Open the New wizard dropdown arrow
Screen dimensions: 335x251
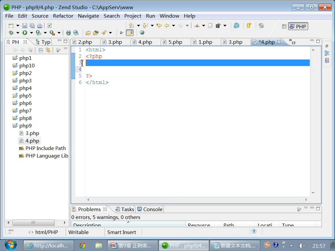click(x=18, y=25)
